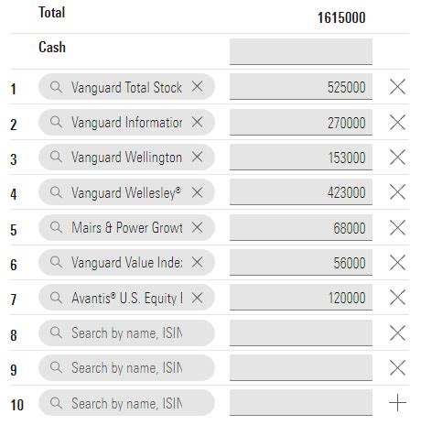Click the empty amount field in row 8
The width and height of the screenshot is (421, 425).
(301, 332)
